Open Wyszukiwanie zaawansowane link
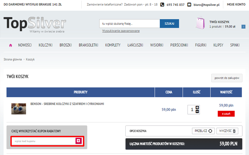Viewport: 249px width, 155px height. click(x=121, y=31)
